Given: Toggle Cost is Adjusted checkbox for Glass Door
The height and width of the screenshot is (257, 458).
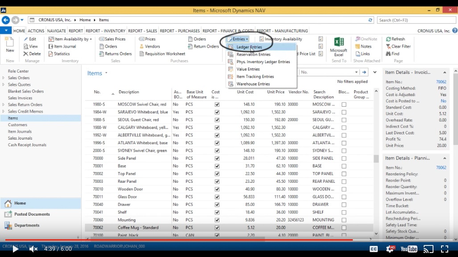Looking at the screenshot, I should pyautogui.click(x=217, y=197).
